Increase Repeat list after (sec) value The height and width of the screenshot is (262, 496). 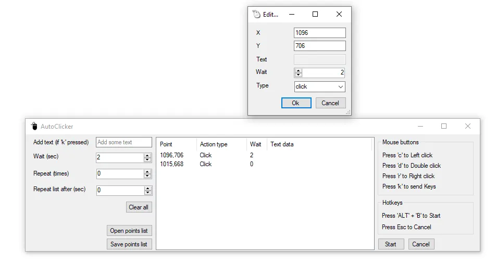[x=148, y=188]
